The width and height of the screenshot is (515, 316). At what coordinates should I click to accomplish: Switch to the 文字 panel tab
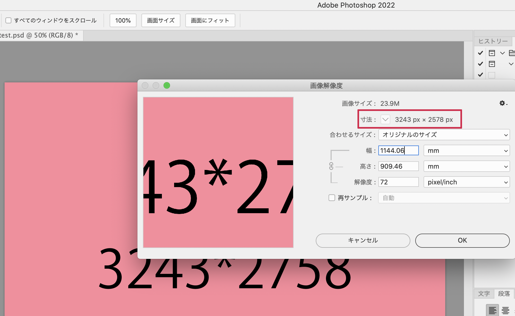[x=484, y=293]
